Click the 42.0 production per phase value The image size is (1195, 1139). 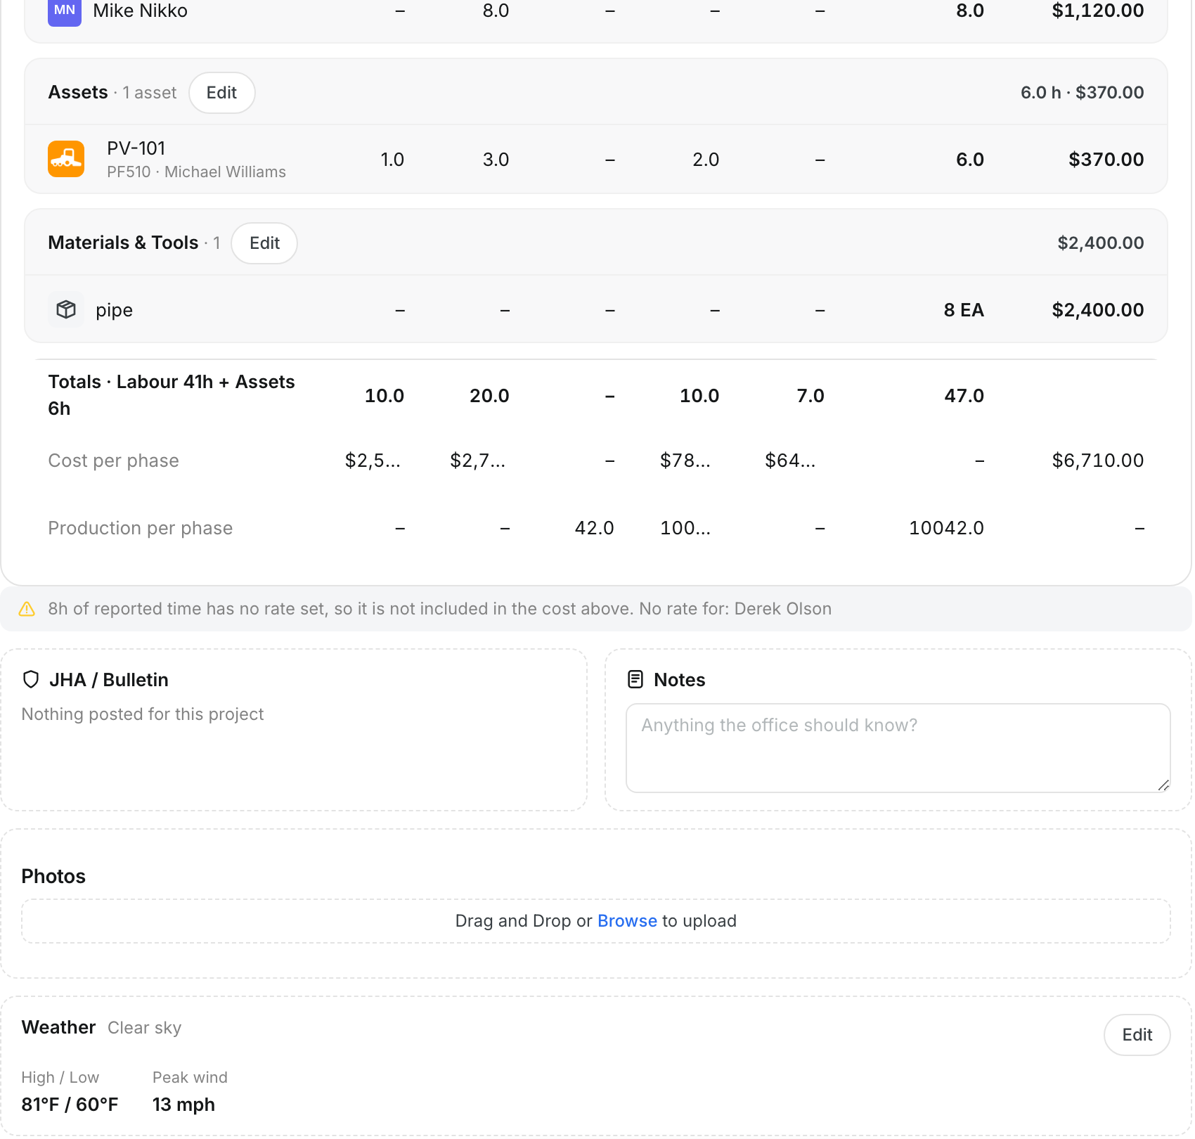(595, 528)
